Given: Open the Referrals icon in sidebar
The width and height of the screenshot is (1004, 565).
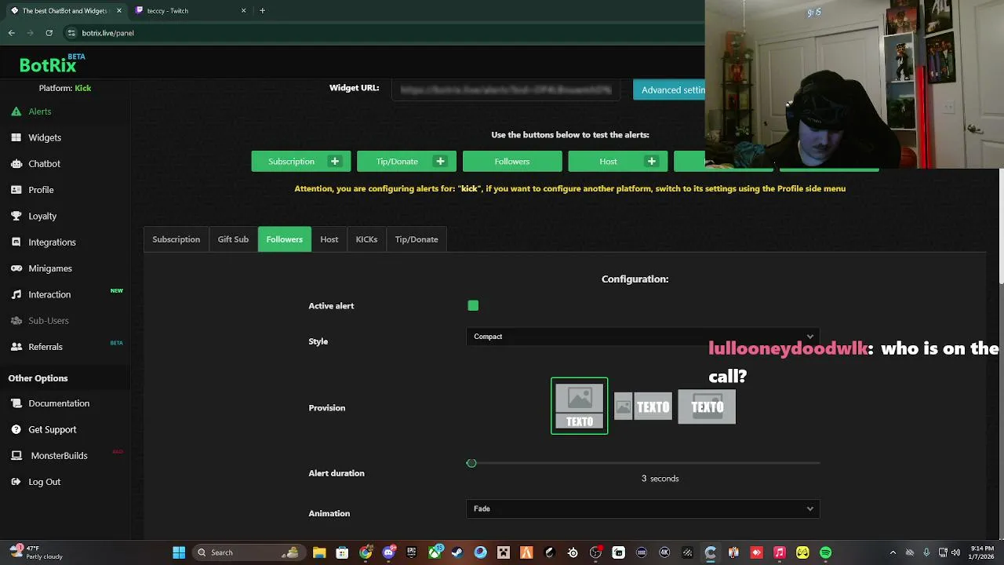Looking at the screenshot, I should tap(16, 347).
